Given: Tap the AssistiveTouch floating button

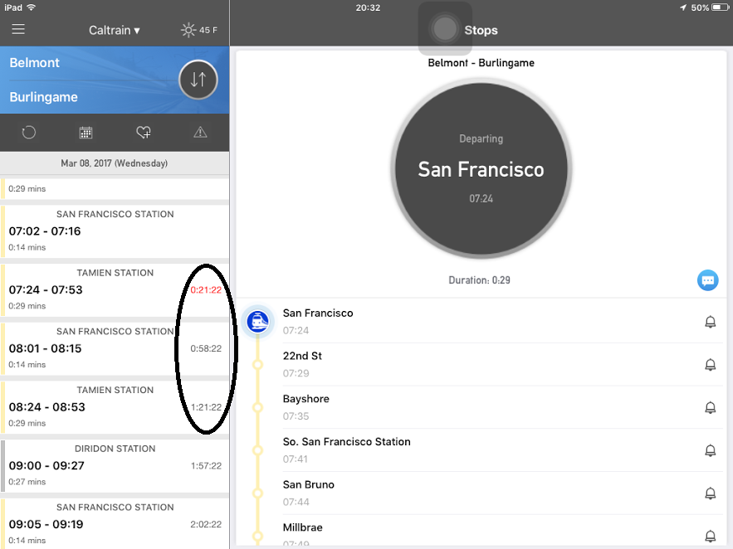Looking at the screenshot, I should (x=445, y=28).
